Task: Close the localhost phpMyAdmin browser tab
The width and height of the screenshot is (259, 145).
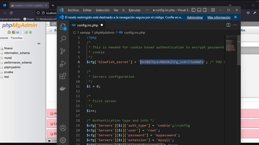Action: click(x=46, y=5)
